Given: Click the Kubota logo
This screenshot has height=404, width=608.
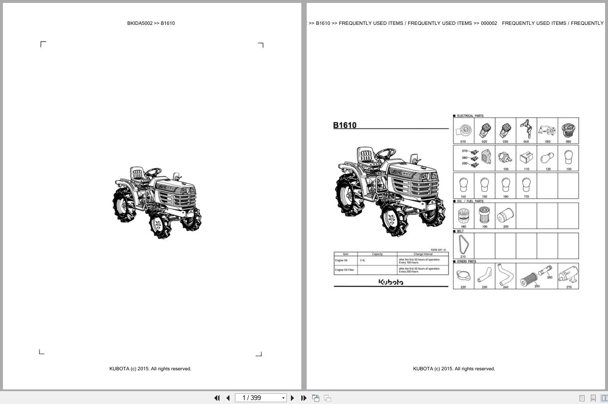Looking at the screenshot, I should point(391,283).
